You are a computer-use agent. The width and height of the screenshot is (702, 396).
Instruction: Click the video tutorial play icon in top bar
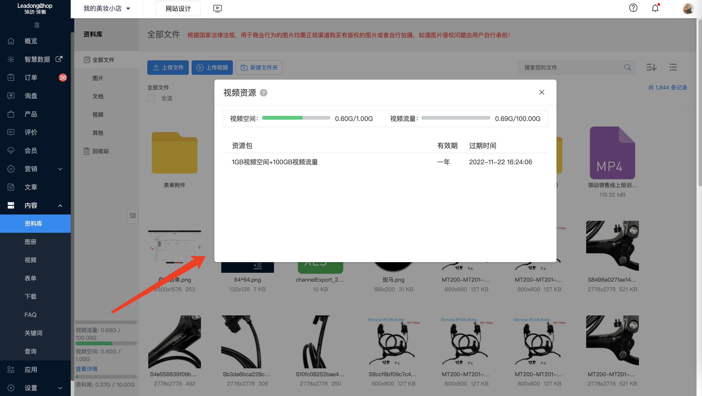217,8
